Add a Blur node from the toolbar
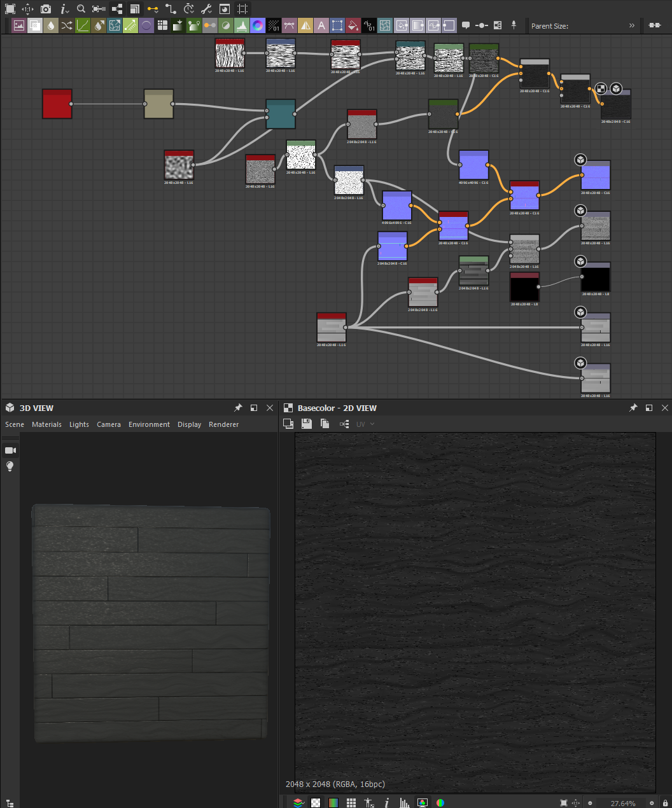 click(51, 25)
